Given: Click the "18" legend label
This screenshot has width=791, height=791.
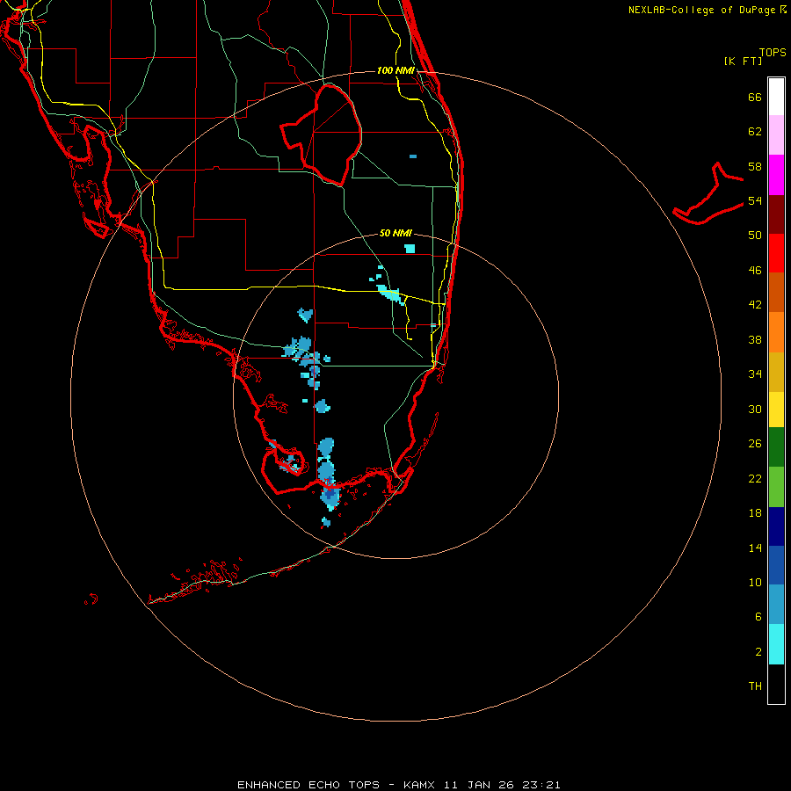Looking at the screenshot, I should (755, 513).
